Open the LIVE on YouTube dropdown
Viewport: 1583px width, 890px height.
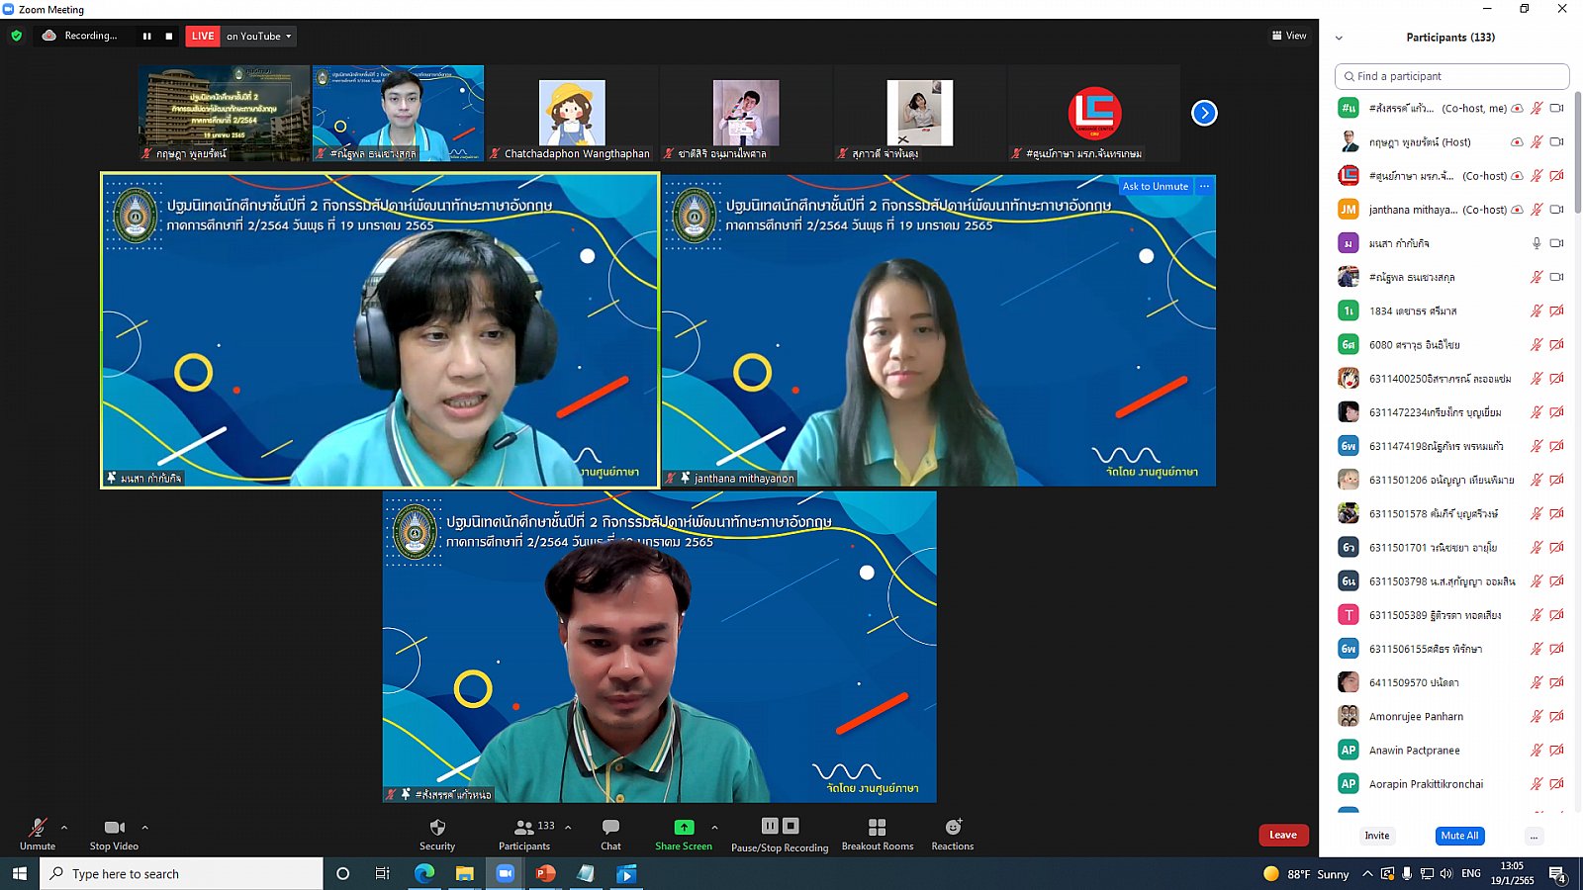259,37
